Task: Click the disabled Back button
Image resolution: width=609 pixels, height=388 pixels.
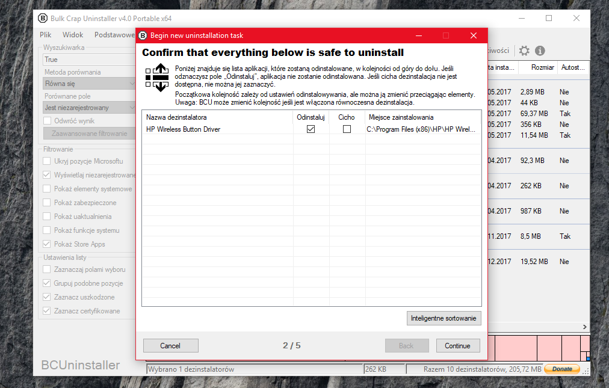Action: point(407,346)
